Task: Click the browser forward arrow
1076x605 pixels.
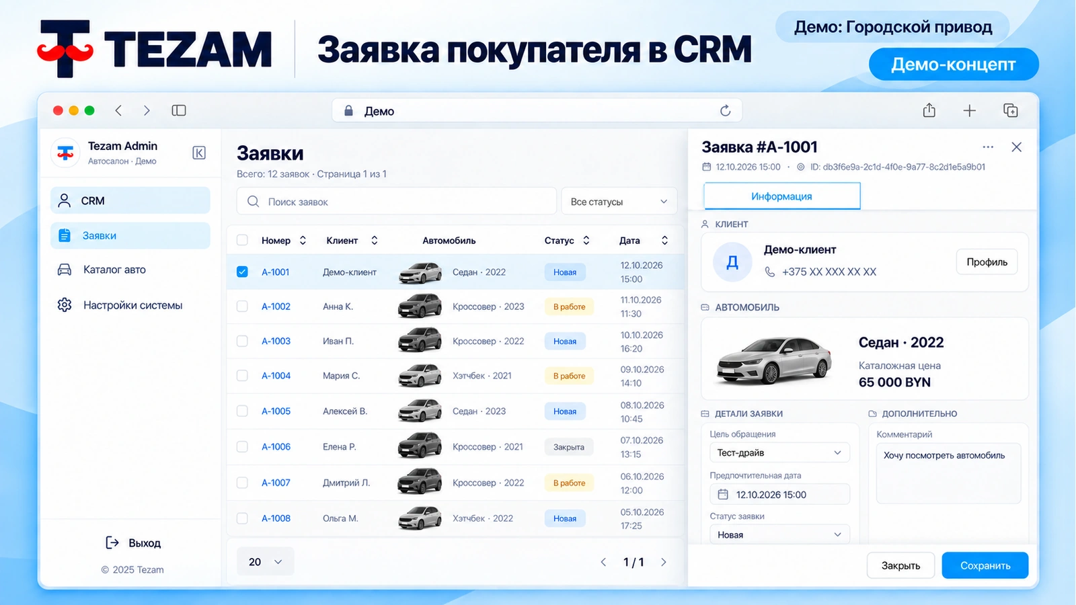Action: [147, 110]
